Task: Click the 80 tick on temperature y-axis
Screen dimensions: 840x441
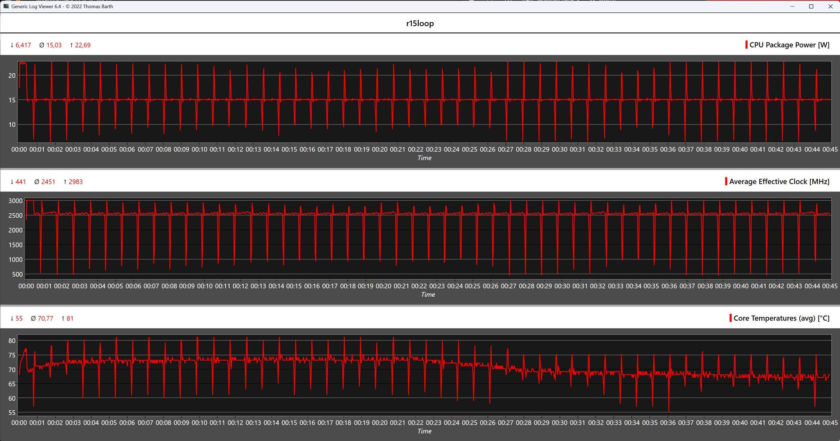Action: click(12, 341)
